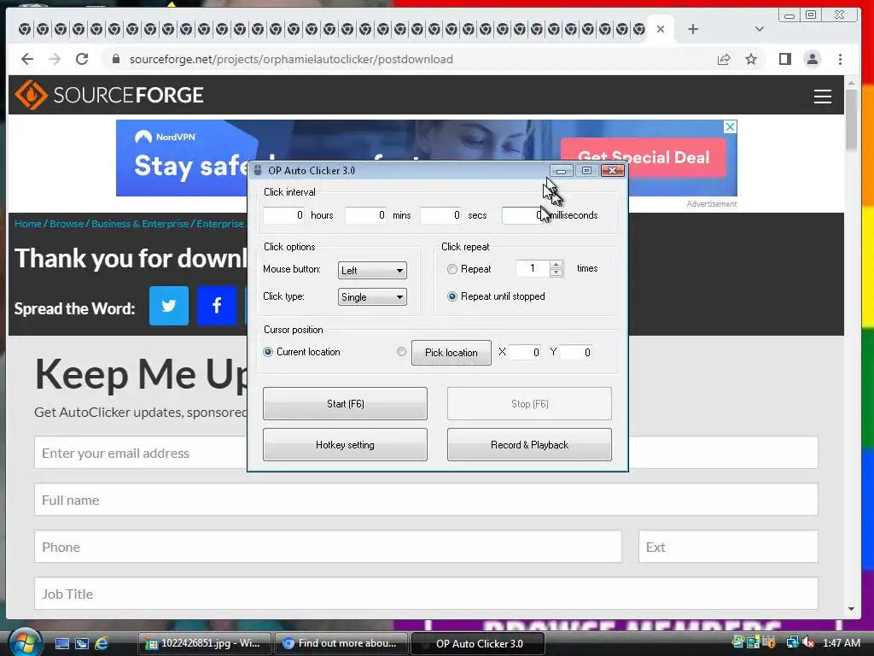Click the site lock icon

click(116, 59)
